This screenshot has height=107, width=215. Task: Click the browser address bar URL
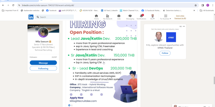tap(48, 5)
